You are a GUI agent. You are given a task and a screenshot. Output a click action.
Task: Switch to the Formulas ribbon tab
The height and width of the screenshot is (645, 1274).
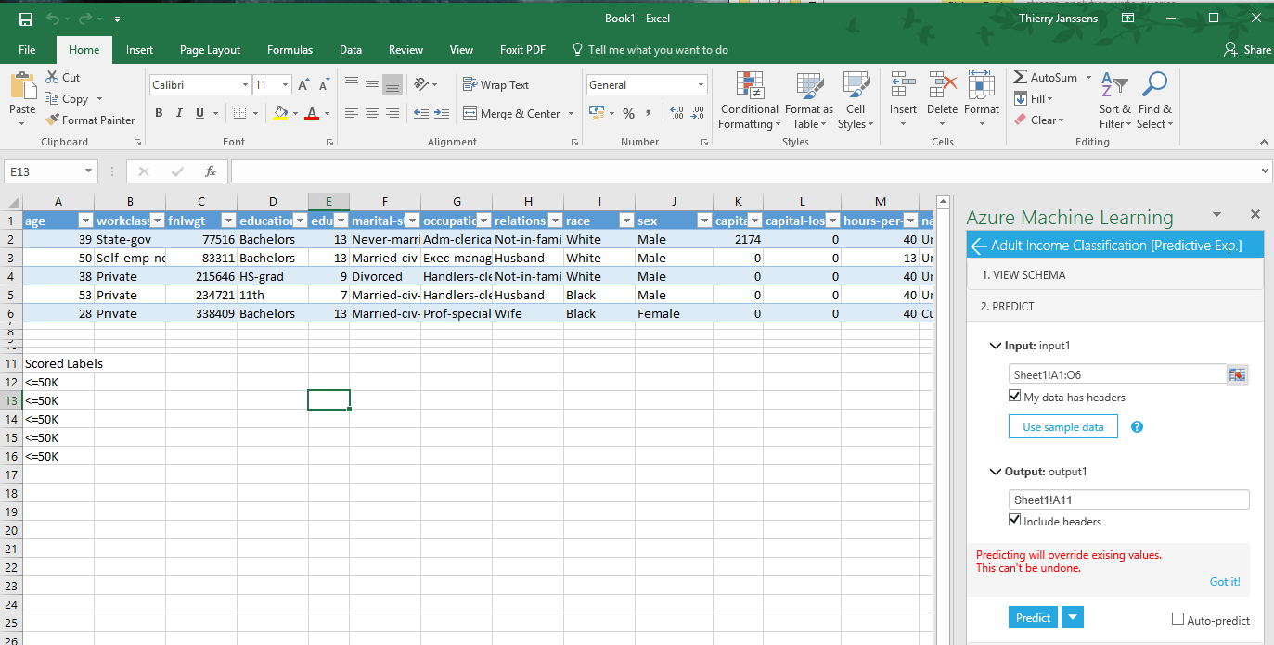290,50
